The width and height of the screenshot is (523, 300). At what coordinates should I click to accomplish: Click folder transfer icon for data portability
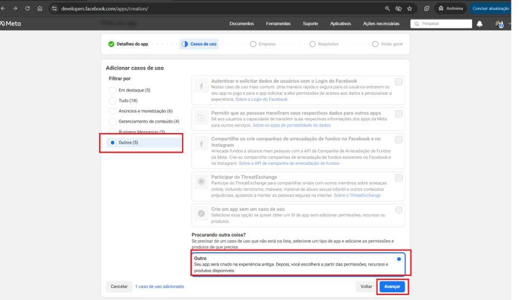pyautogui.click(x=202, y=117)
